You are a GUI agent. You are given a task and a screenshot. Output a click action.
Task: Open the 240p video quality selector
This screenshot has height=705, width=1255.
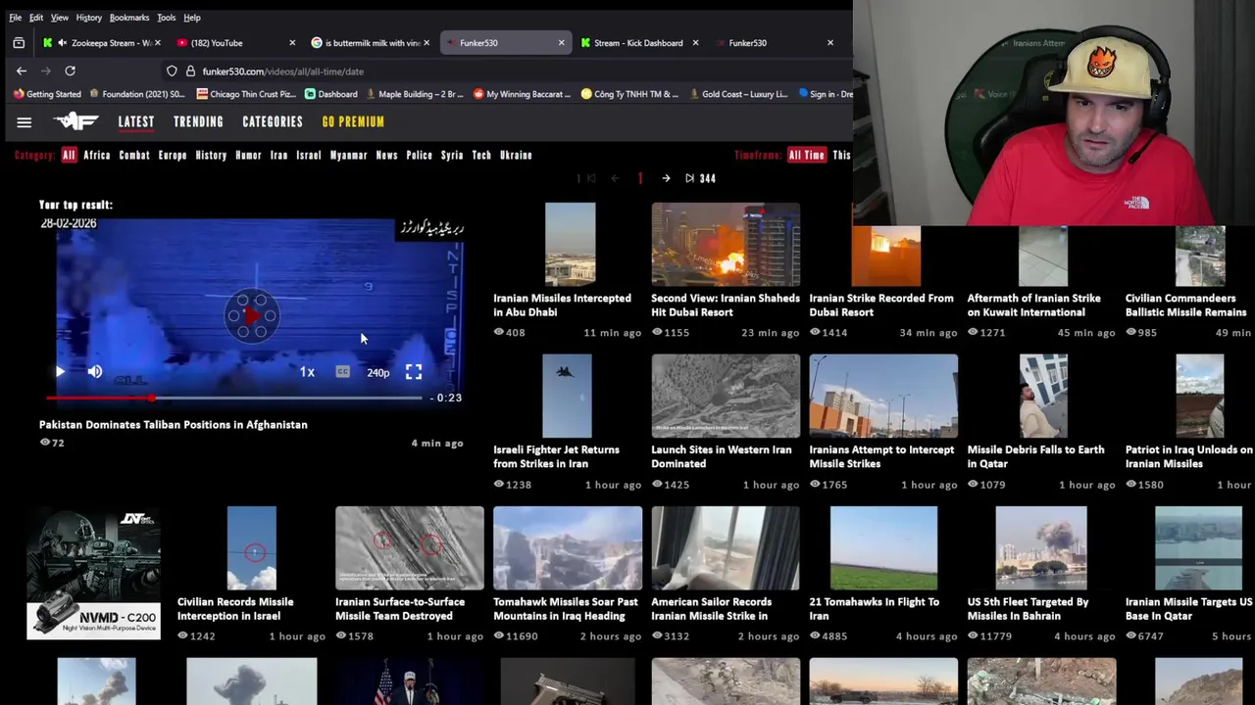click(x=377, y=372)
